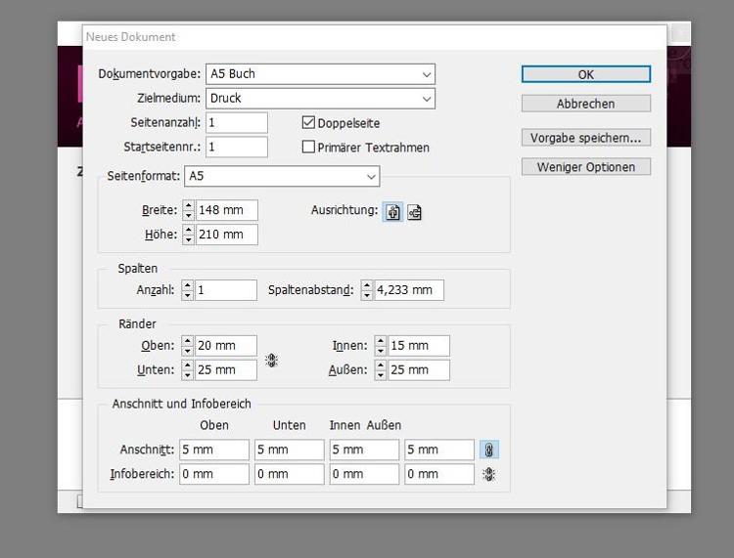Toggle the Infobereich chain link icon
Screen dimensions: 734x558
coord(489,474)
